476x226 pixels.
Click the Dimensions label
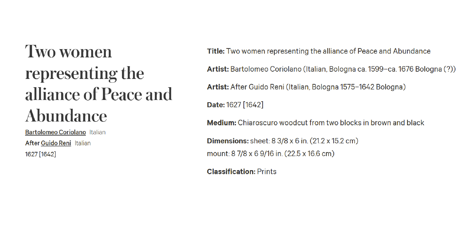(228, 141)
